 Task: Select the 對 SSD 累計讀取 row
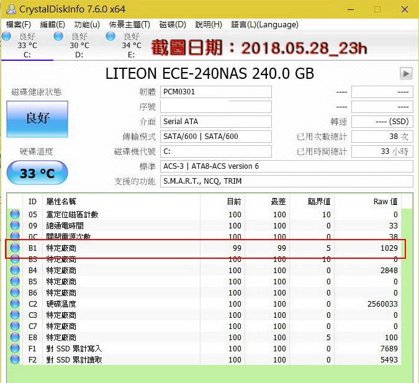point(204,360)
